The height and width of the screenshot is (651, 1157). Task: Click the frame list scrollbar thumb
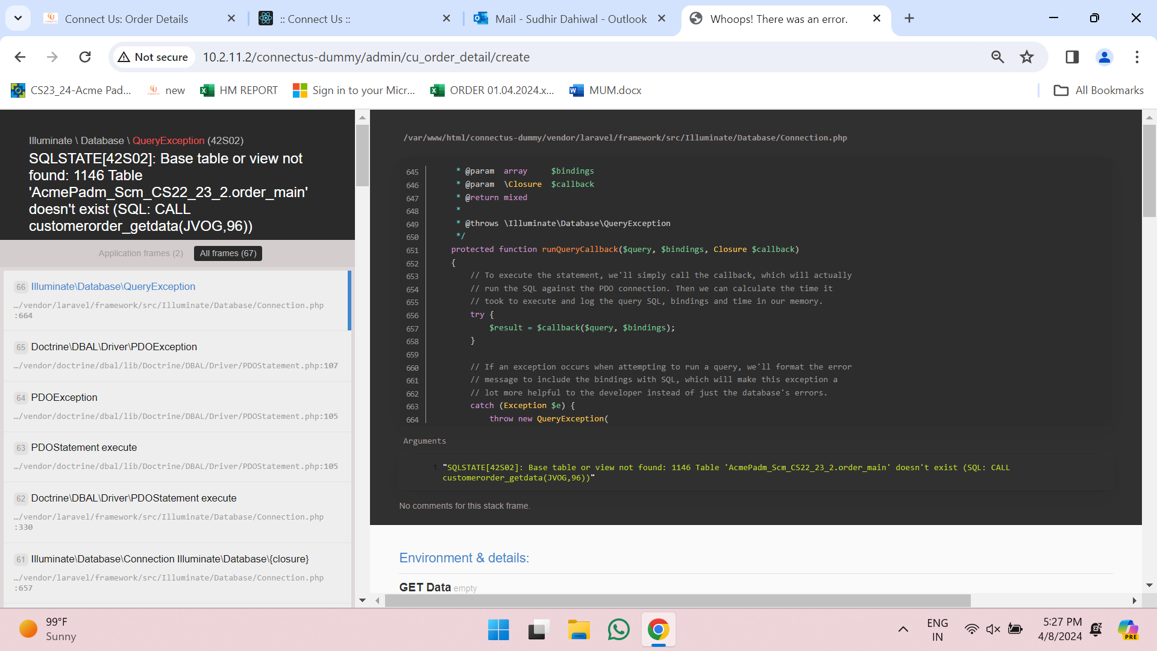click(362, 156)
